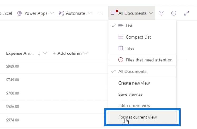Open the details pane info icon
197x129 pixels.
pyautogui.click(x=174, y=13)
